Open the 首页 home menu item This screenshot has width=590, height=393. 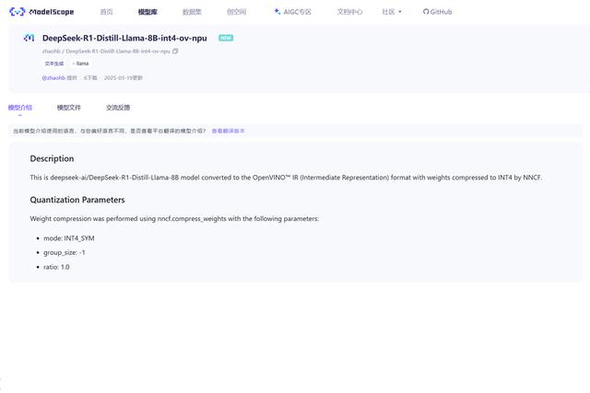tap(107, 12)
